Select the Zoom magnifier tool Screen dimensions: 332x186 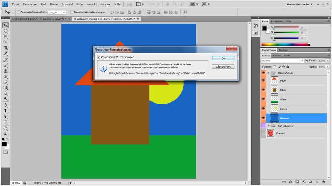coord(6,134)
